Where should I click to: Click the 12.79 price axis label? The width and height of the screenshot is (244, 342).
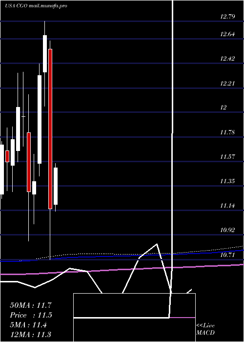coord(227,16)
